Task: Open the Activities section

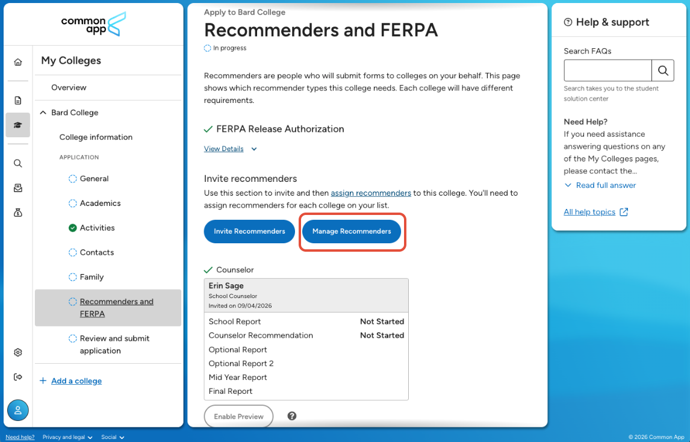Action: click(97, 228)
